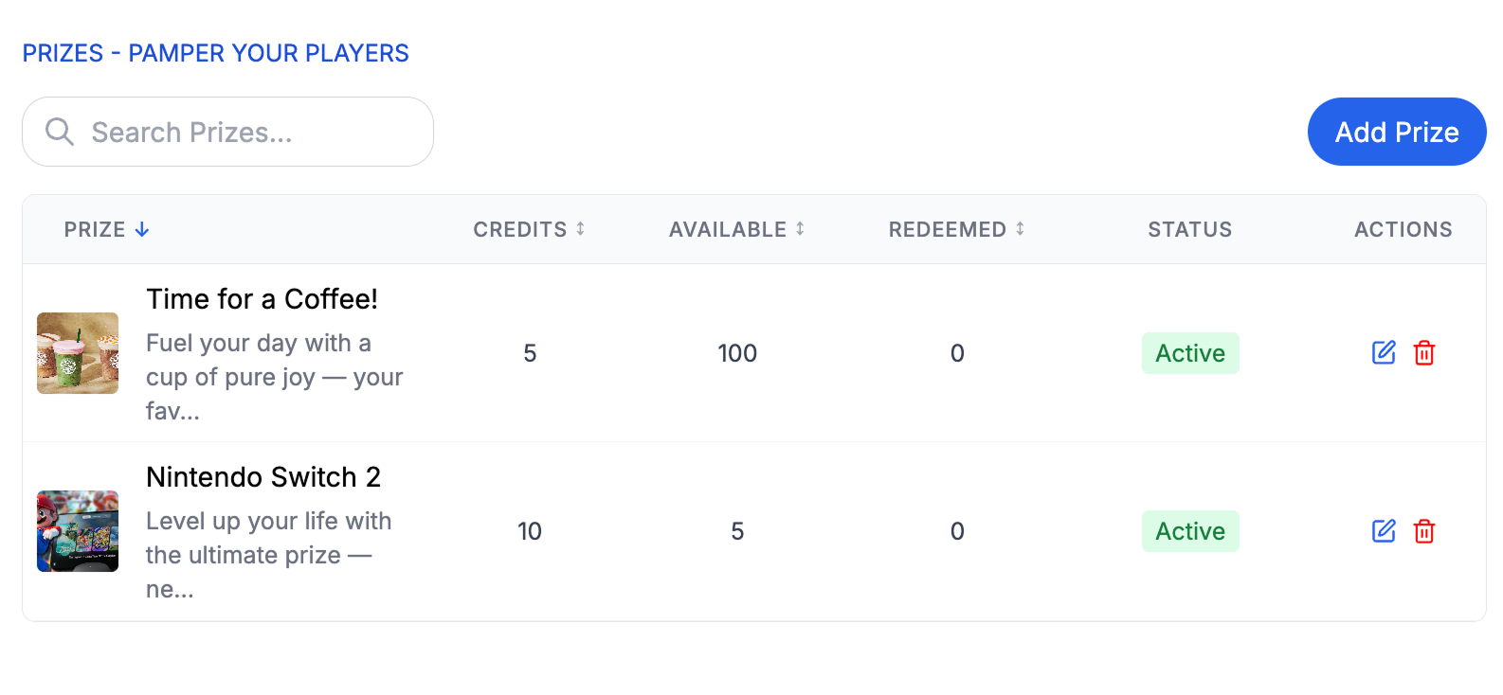Delete the "Nintendo Switch 2" prize with trash icon
Image resolution: width=1503 pixels, height=695 pixels.
pos(1424,531)
